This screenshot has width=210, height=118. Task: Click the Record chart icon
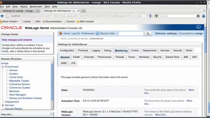tap(97, 33)
